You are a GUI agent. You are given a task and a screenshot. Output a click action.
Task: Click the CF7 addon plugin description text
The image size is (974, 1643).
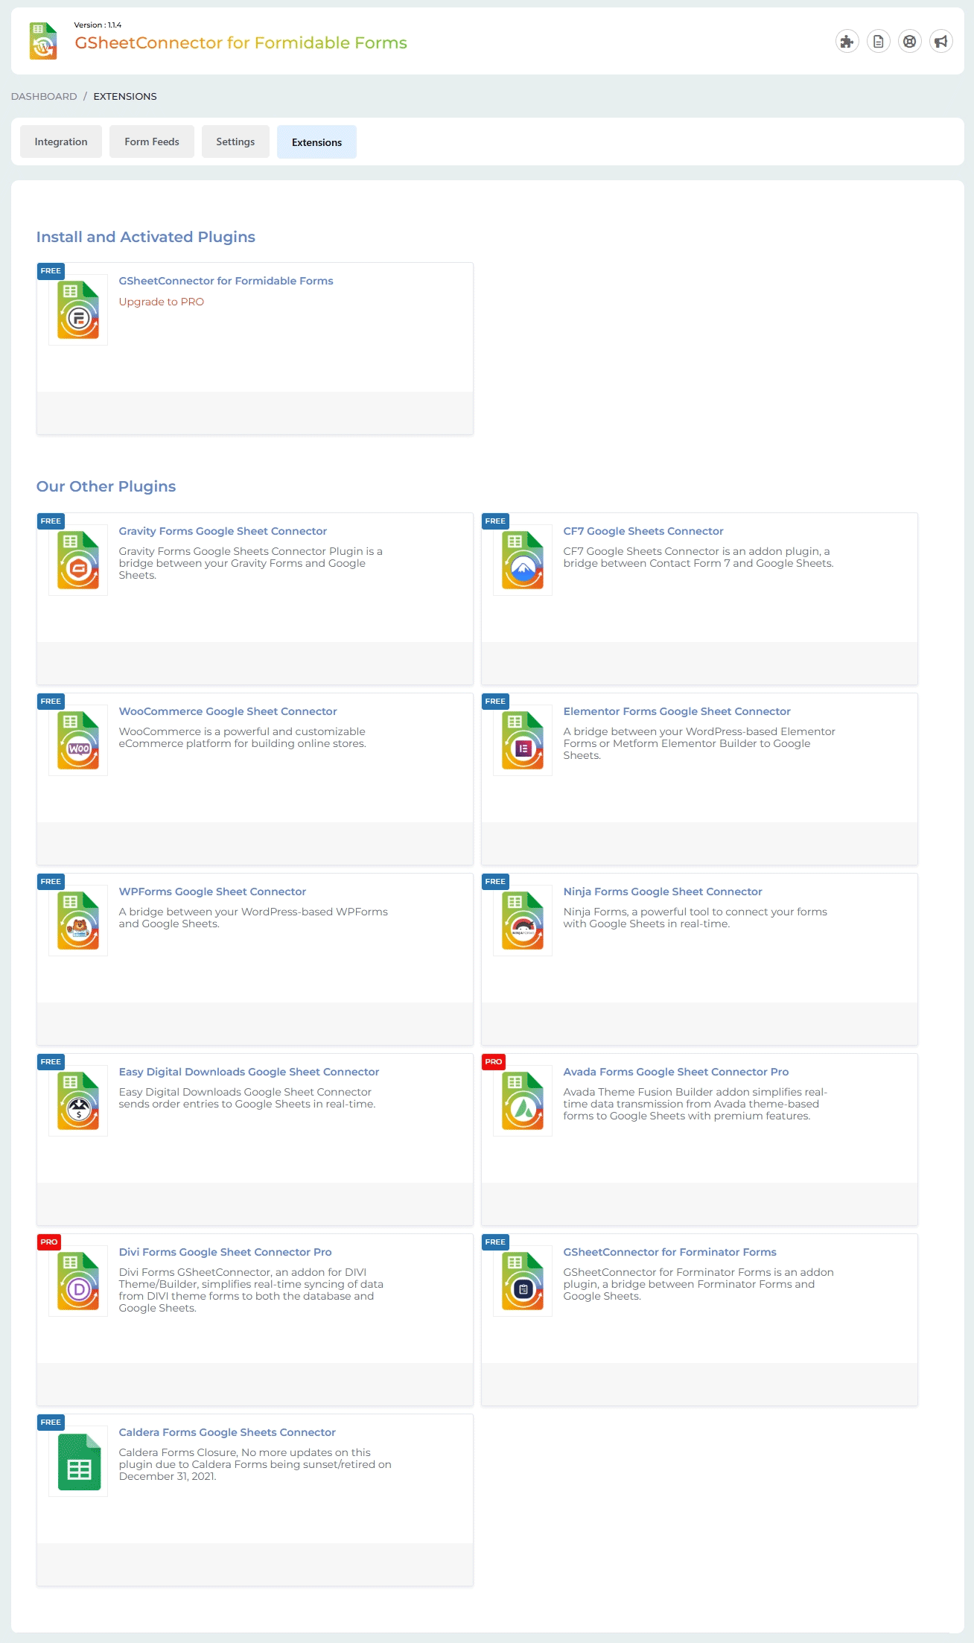coord(698,557)
